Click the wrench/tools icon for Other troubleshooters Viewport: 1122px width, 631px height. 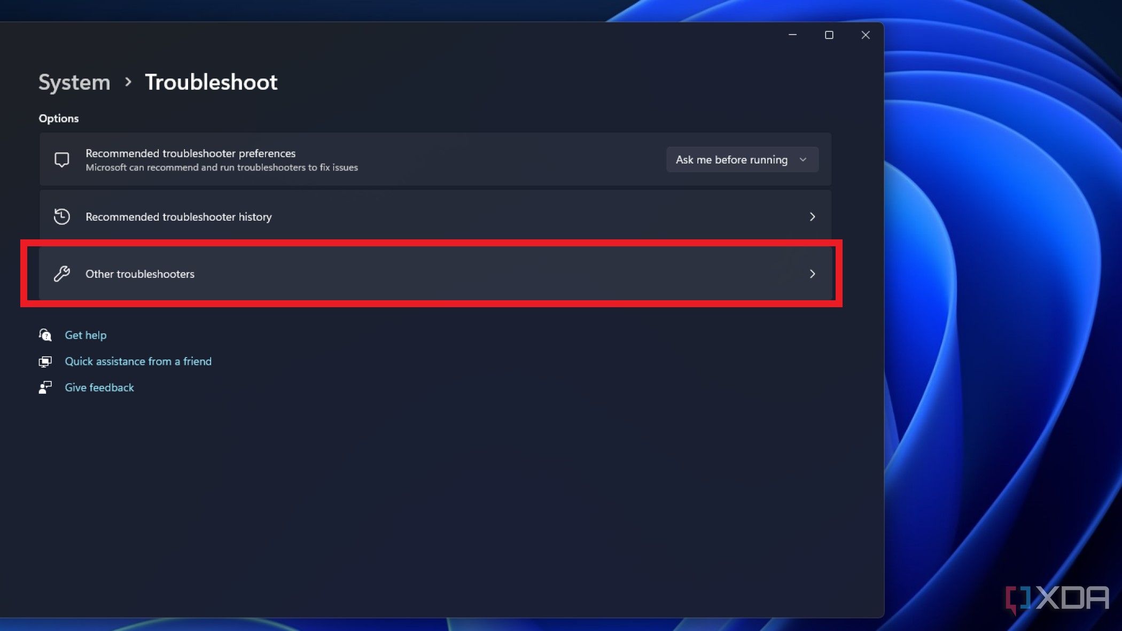tap(61, 274)
